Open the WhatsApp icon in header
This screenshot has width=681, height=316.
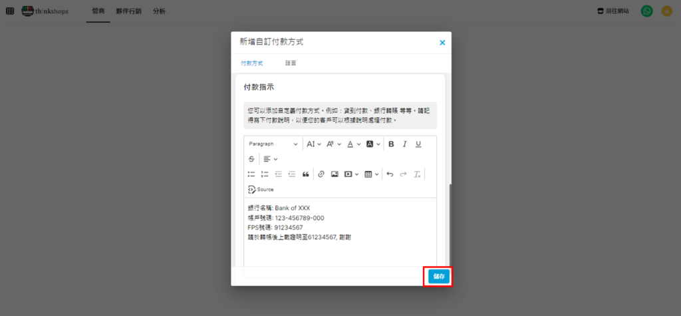646,11
